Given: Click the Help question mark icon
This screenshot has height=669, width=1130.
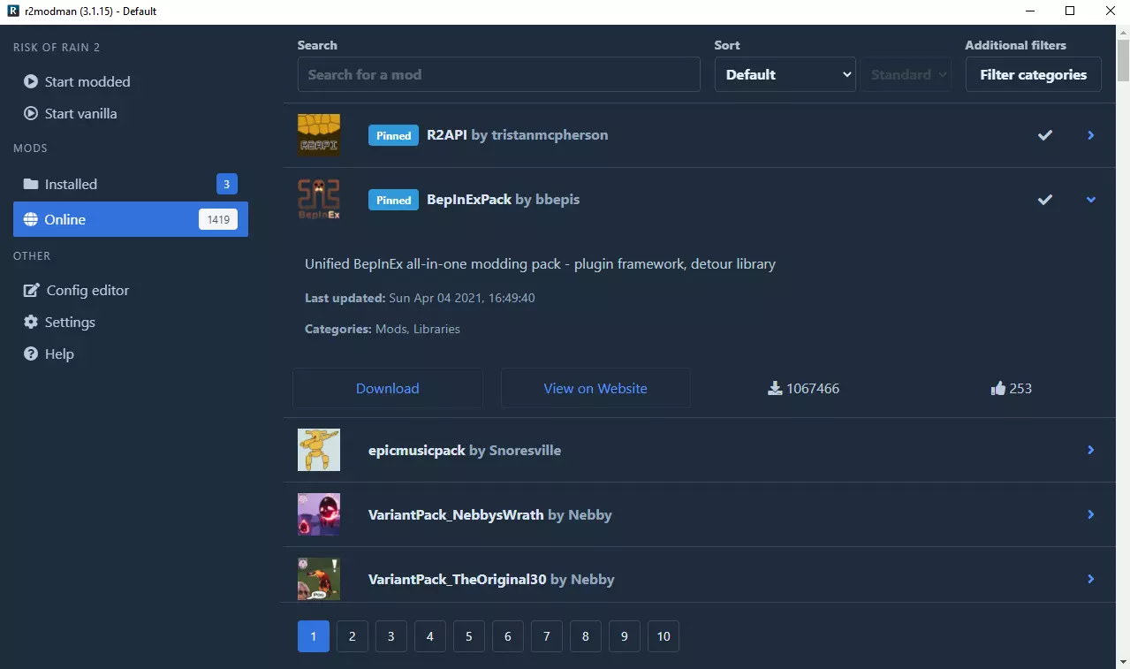Looking at the screenshot, I should pos(31,354).
